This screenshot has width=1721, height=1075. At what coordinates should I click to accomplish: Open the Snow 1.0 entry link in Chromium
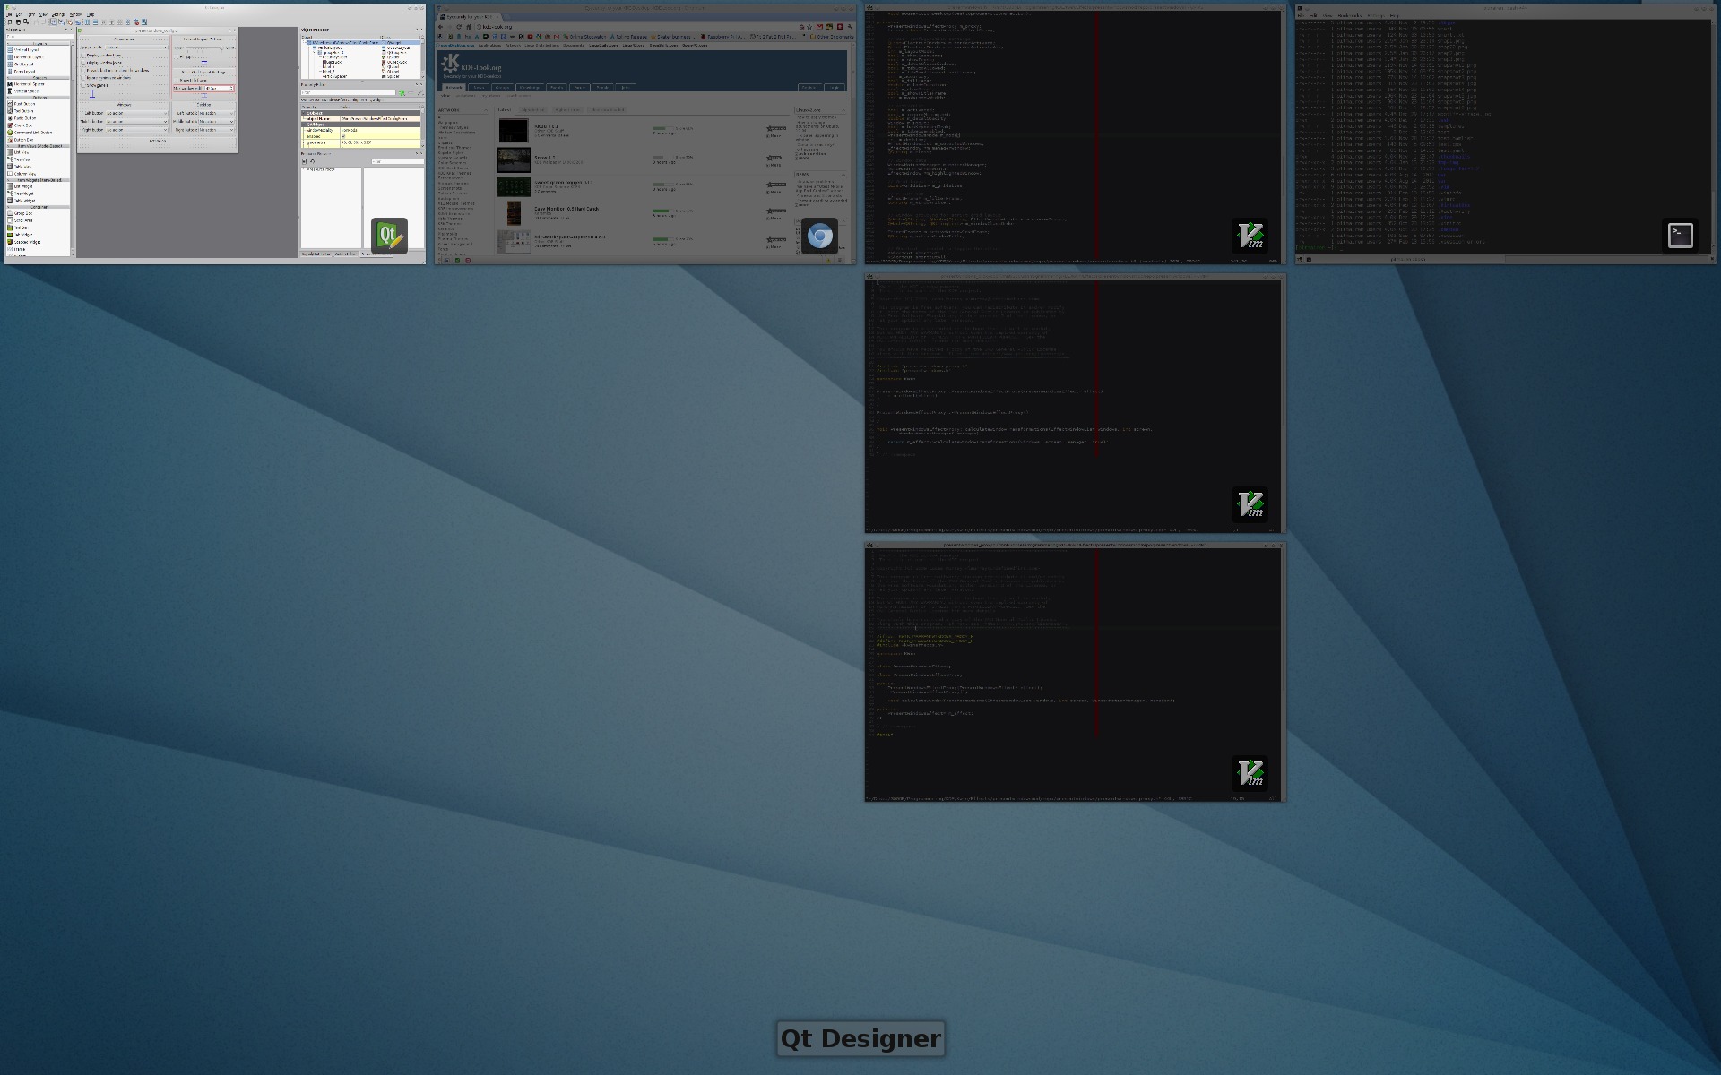point(546,158)
